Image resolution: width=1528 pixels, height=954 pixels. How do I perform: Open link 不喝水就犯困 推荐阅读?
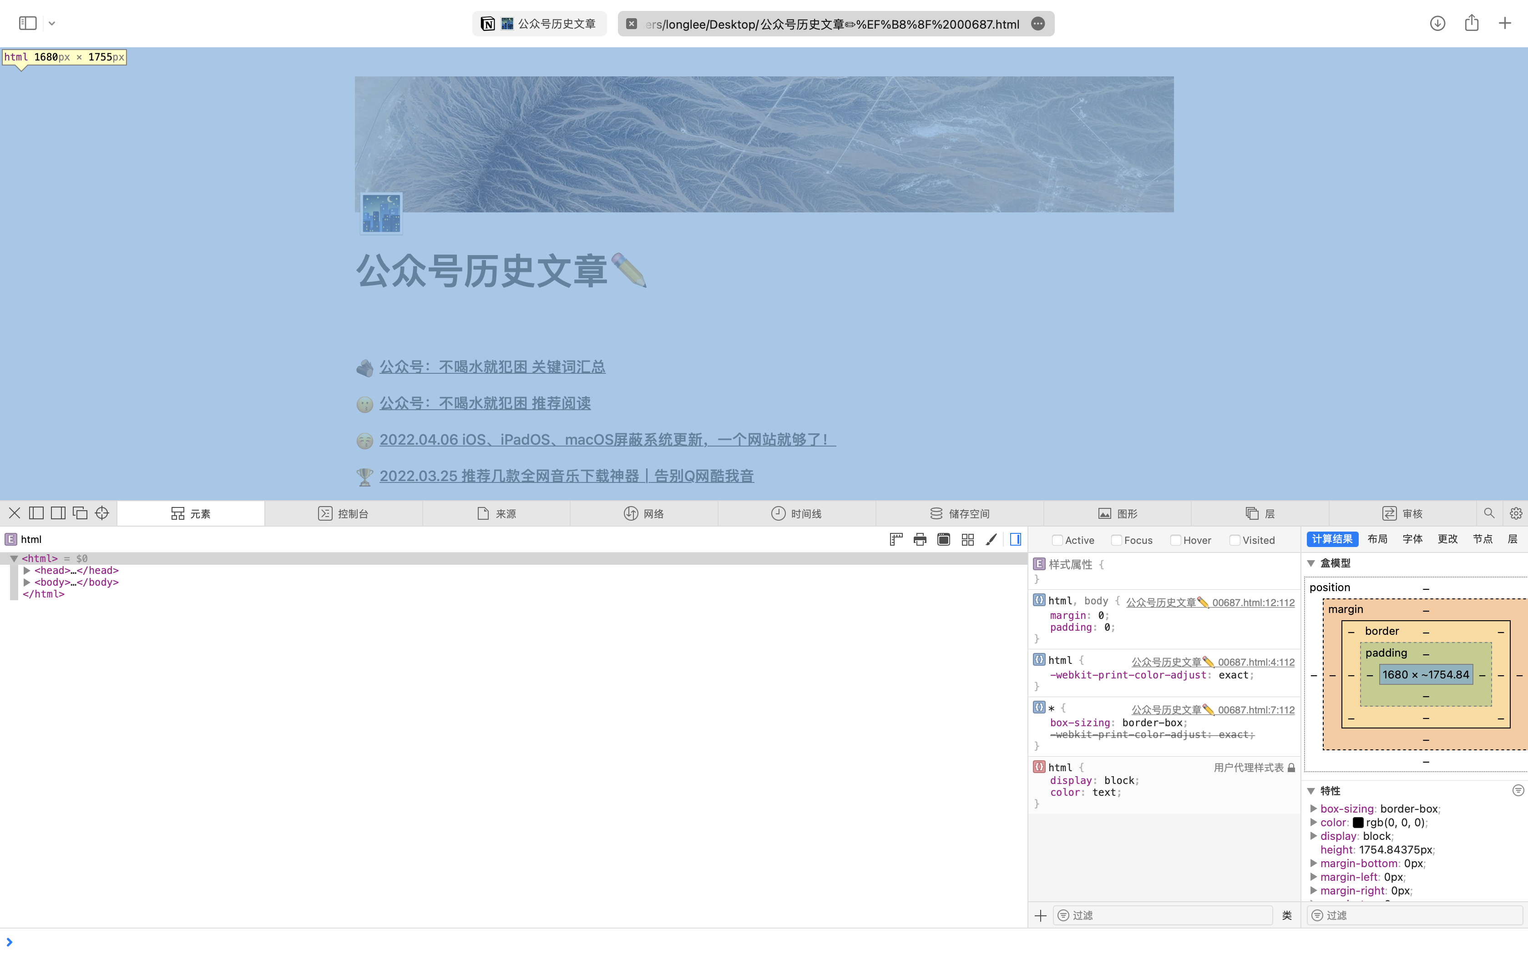click(485, 404)
